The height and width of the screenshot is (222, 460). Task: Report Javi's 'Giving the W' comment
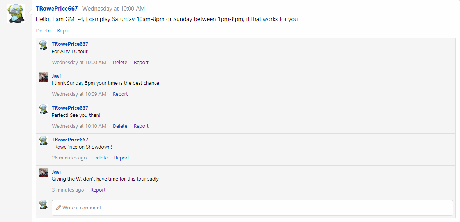[98, 190]
